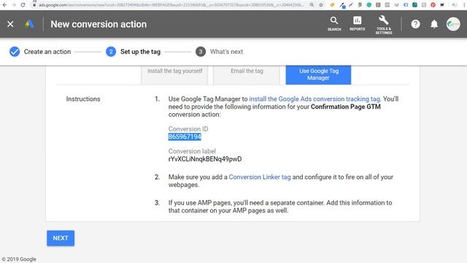Click the NEXT button

(61, 238)
